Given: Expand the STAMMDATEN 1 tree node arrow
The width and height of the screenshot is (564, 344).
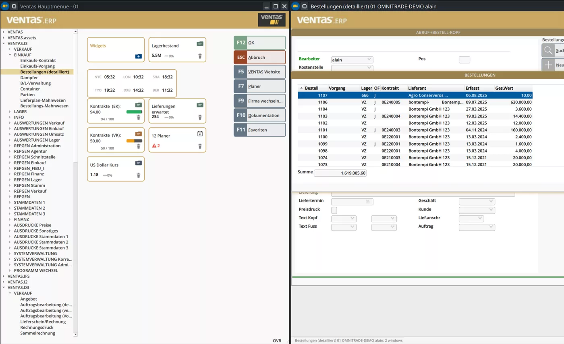Looking at the screenshot, I should click(x=10, y=202).
